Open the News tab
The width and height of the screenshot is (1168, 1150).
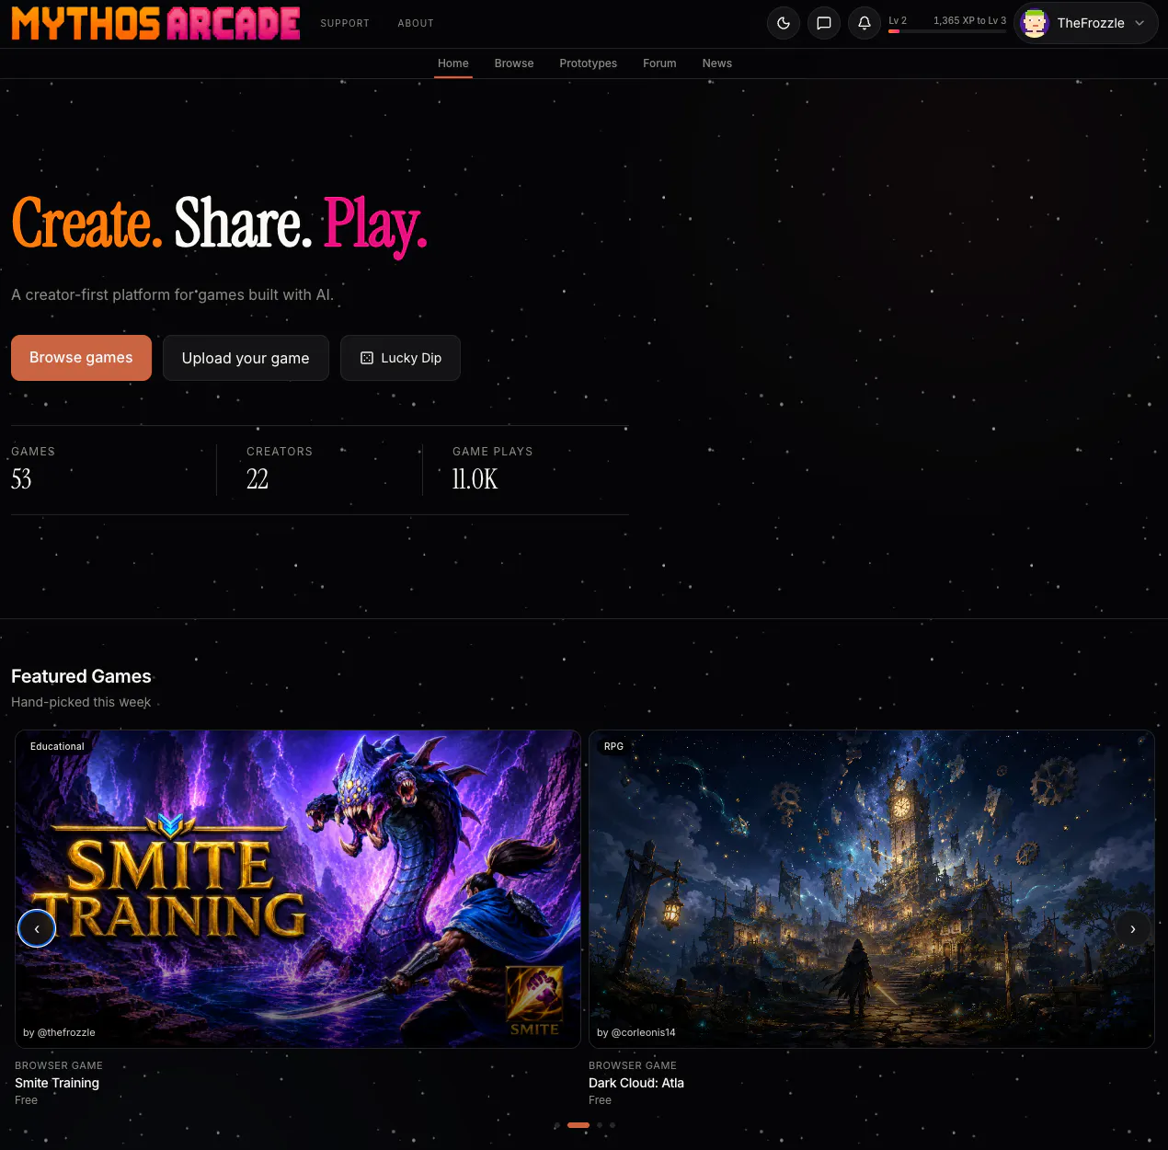coord(717,63)
